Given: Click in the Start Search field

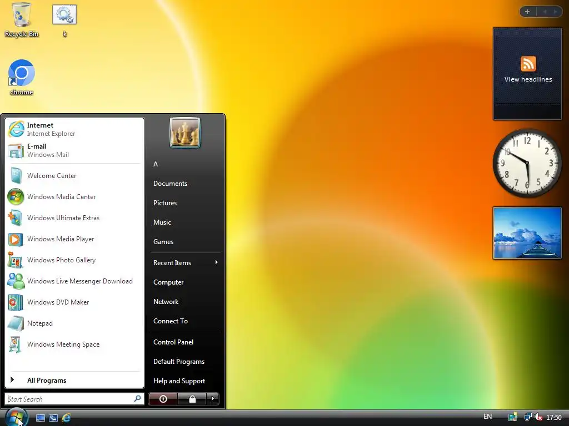Looking at the screenshot, I should click(x=74, y=399).
